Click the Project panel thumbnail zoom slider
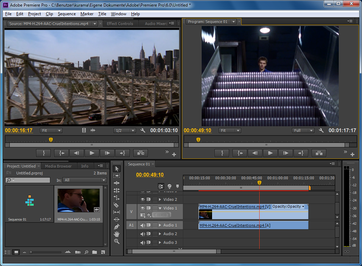This screenshot has width=362, height=266. [x=31, y=252]
